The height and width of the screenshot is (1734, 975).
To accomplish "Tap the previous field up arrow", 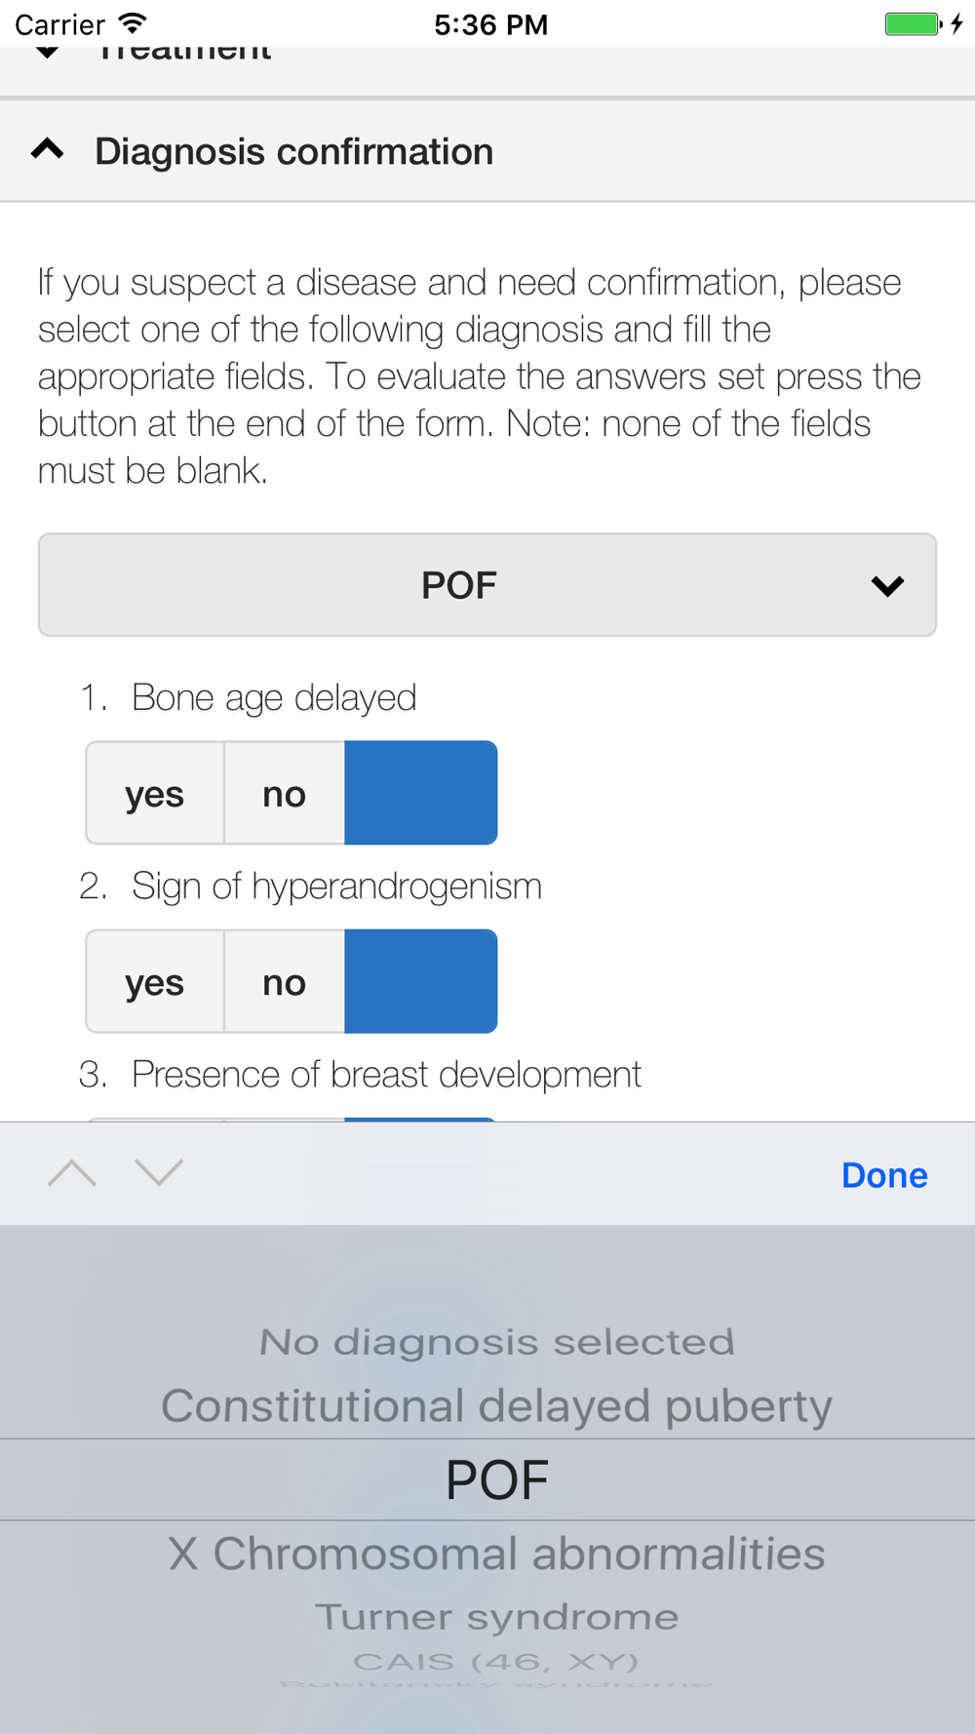I will [72, 1173].
